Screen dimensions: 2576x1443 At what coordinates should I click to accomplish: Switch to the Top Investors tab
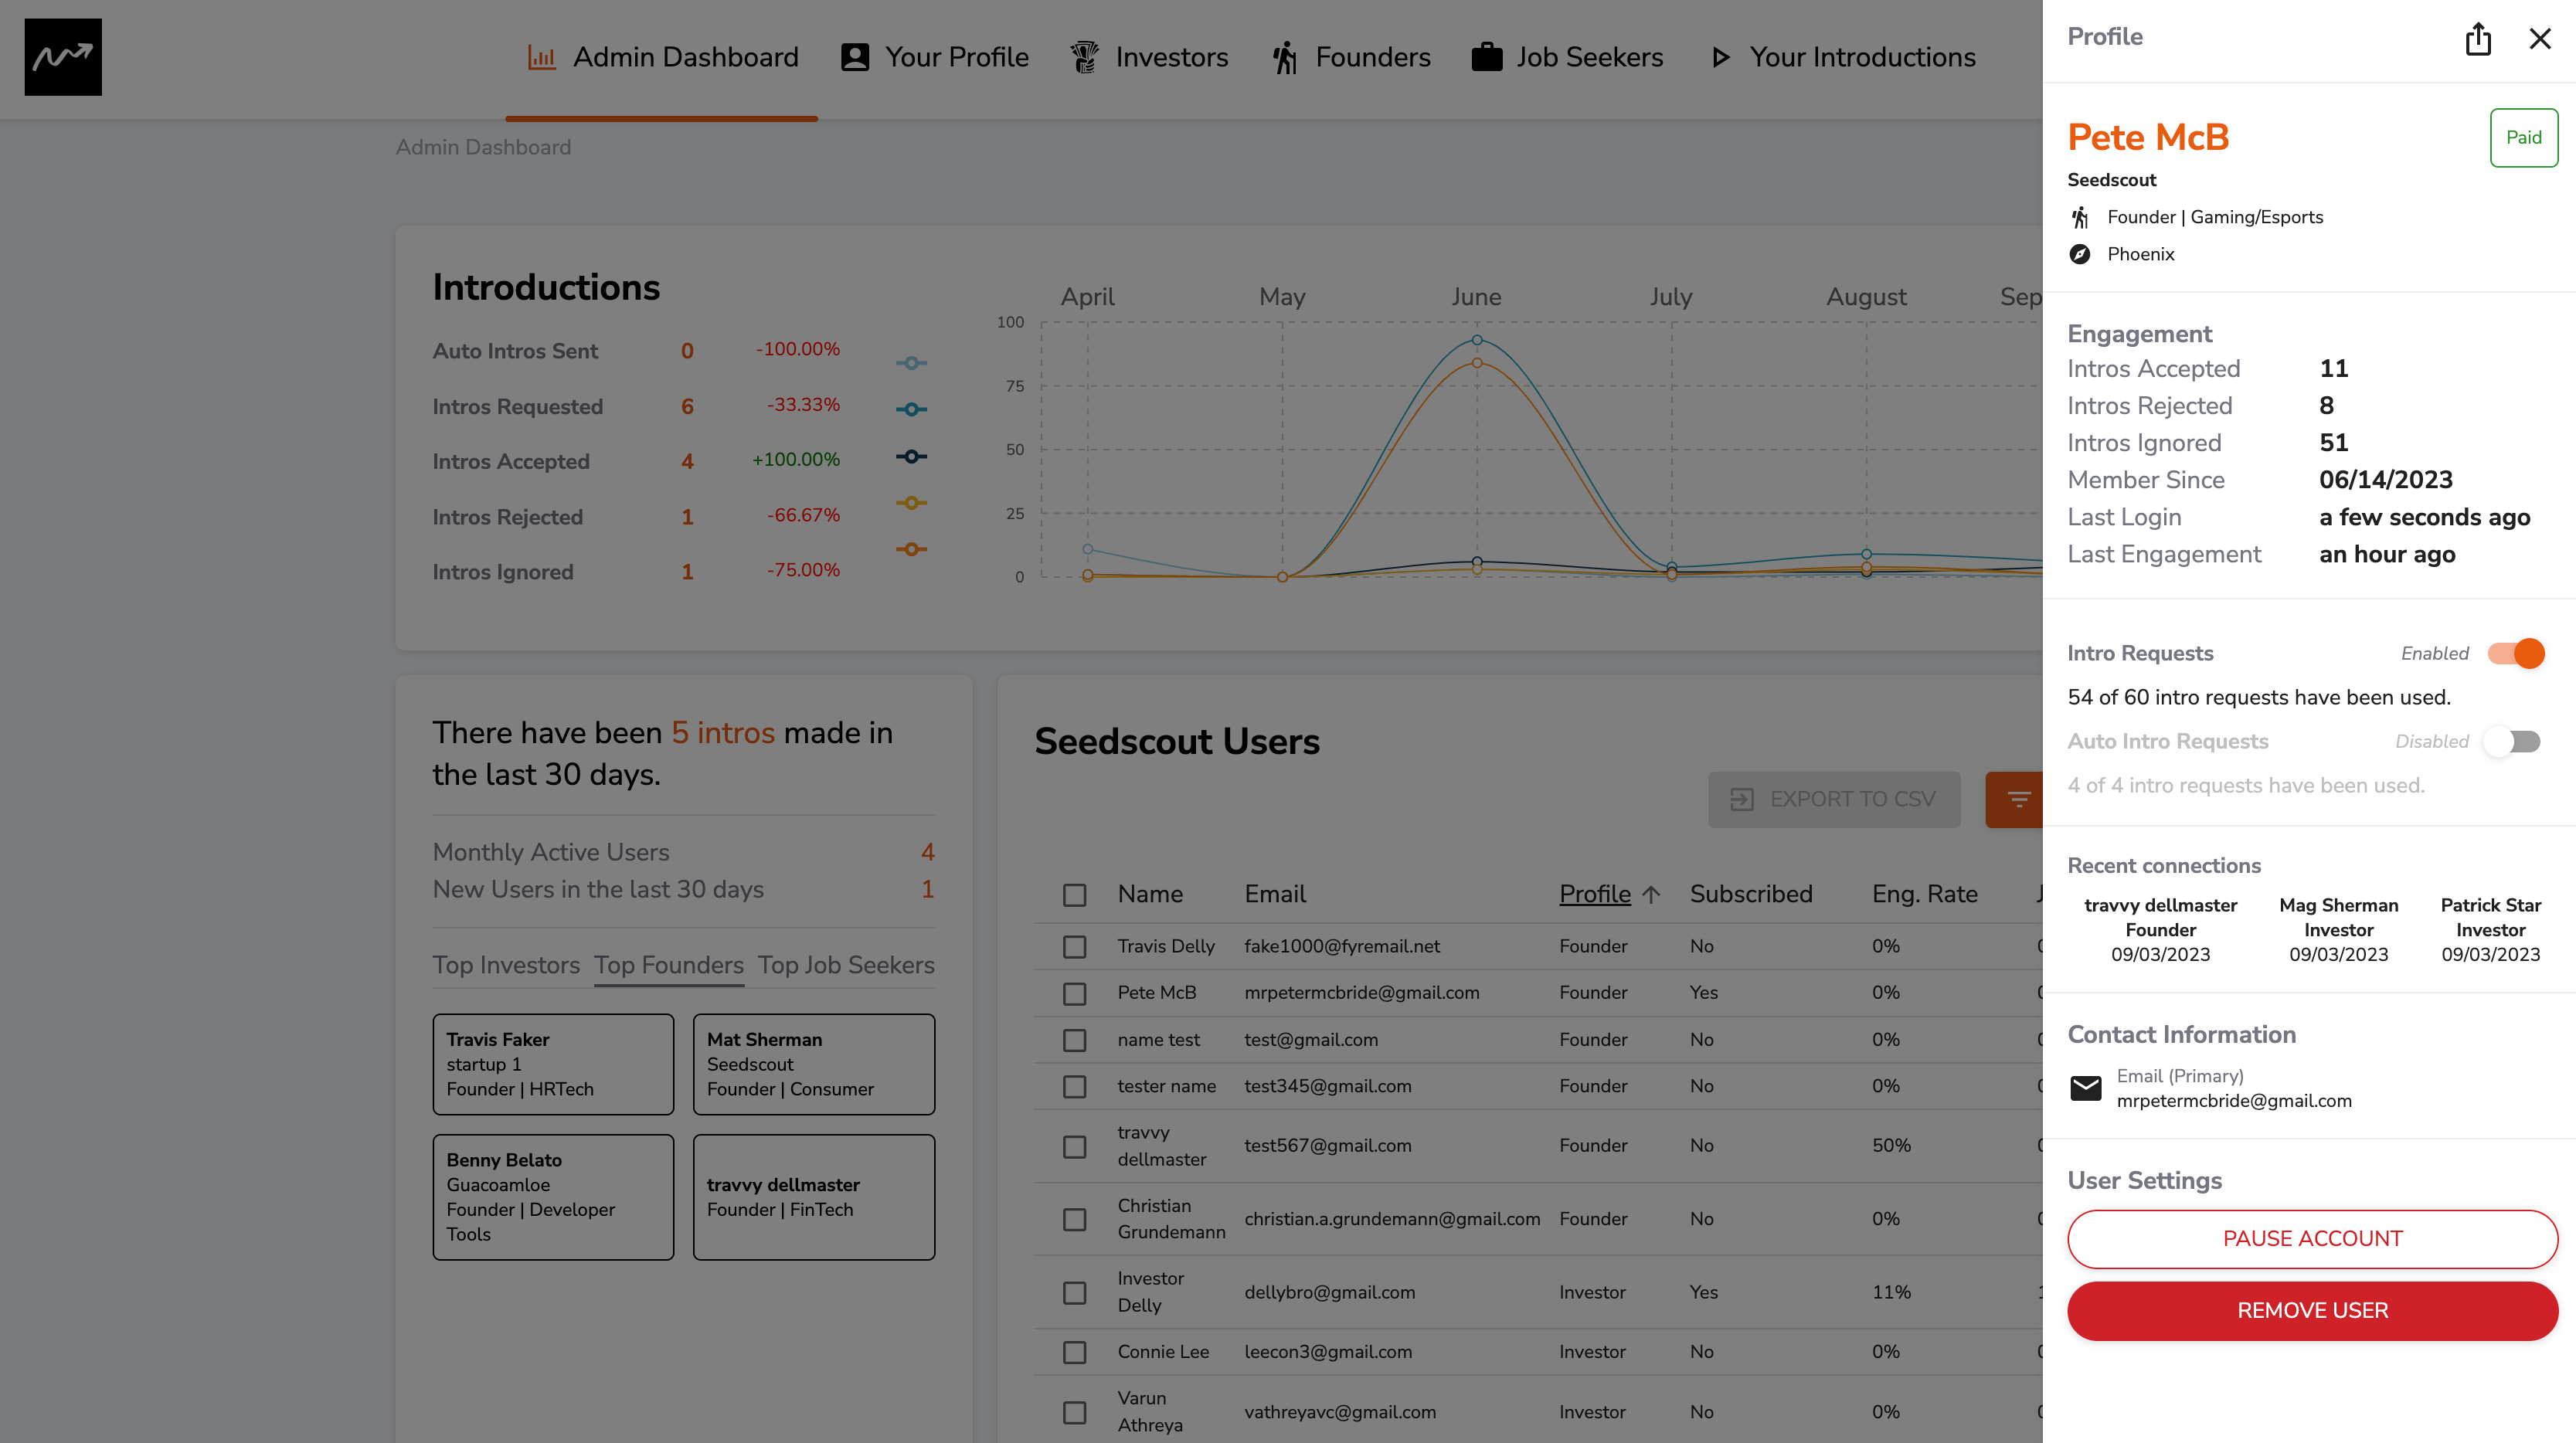tap(506, 965)
